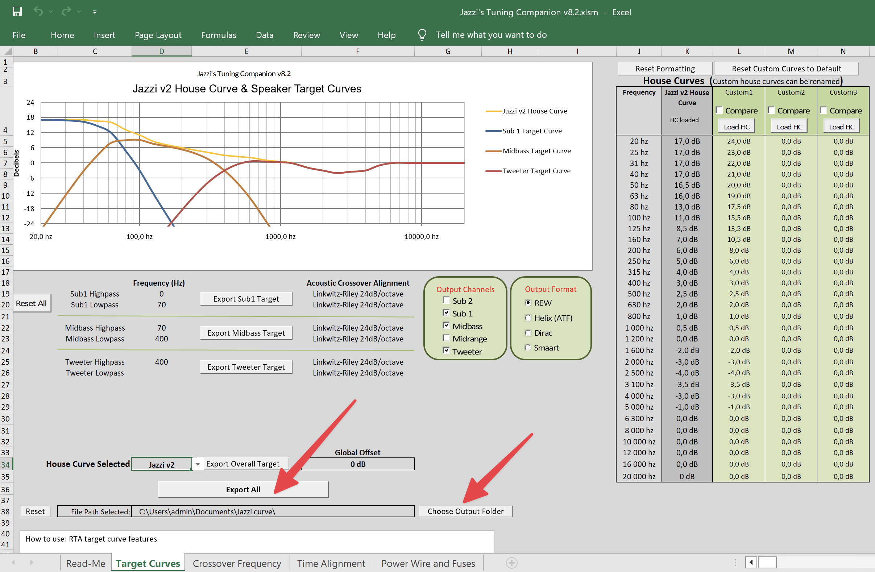Open the Formulas ribbon tab

(x=218, y=35)
